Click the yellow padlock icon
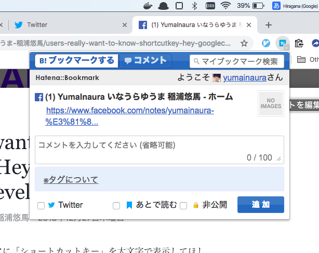Screen dimensions: 319x253 tap(196, 205)
